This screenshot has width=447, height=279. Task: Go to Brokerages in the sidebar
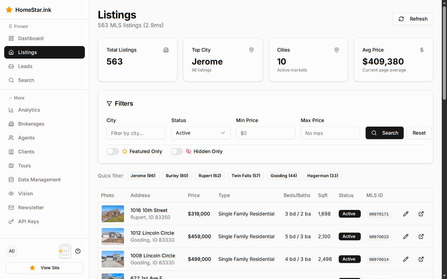click(x=31, y=124)
